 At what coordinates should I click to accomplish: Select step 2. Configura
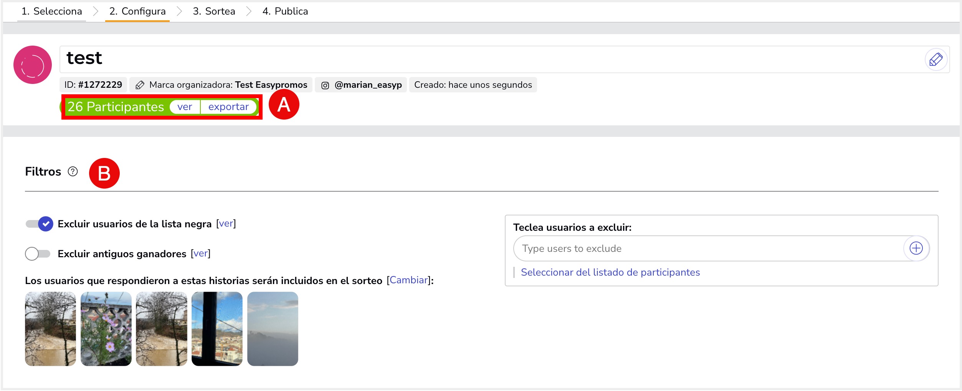click(137, 11)
